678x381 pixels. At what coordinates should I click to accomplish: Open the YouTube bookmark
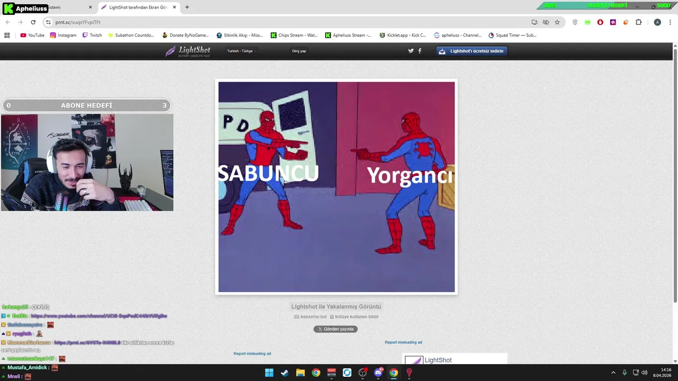pyautogui.click(x=32, y=35)
